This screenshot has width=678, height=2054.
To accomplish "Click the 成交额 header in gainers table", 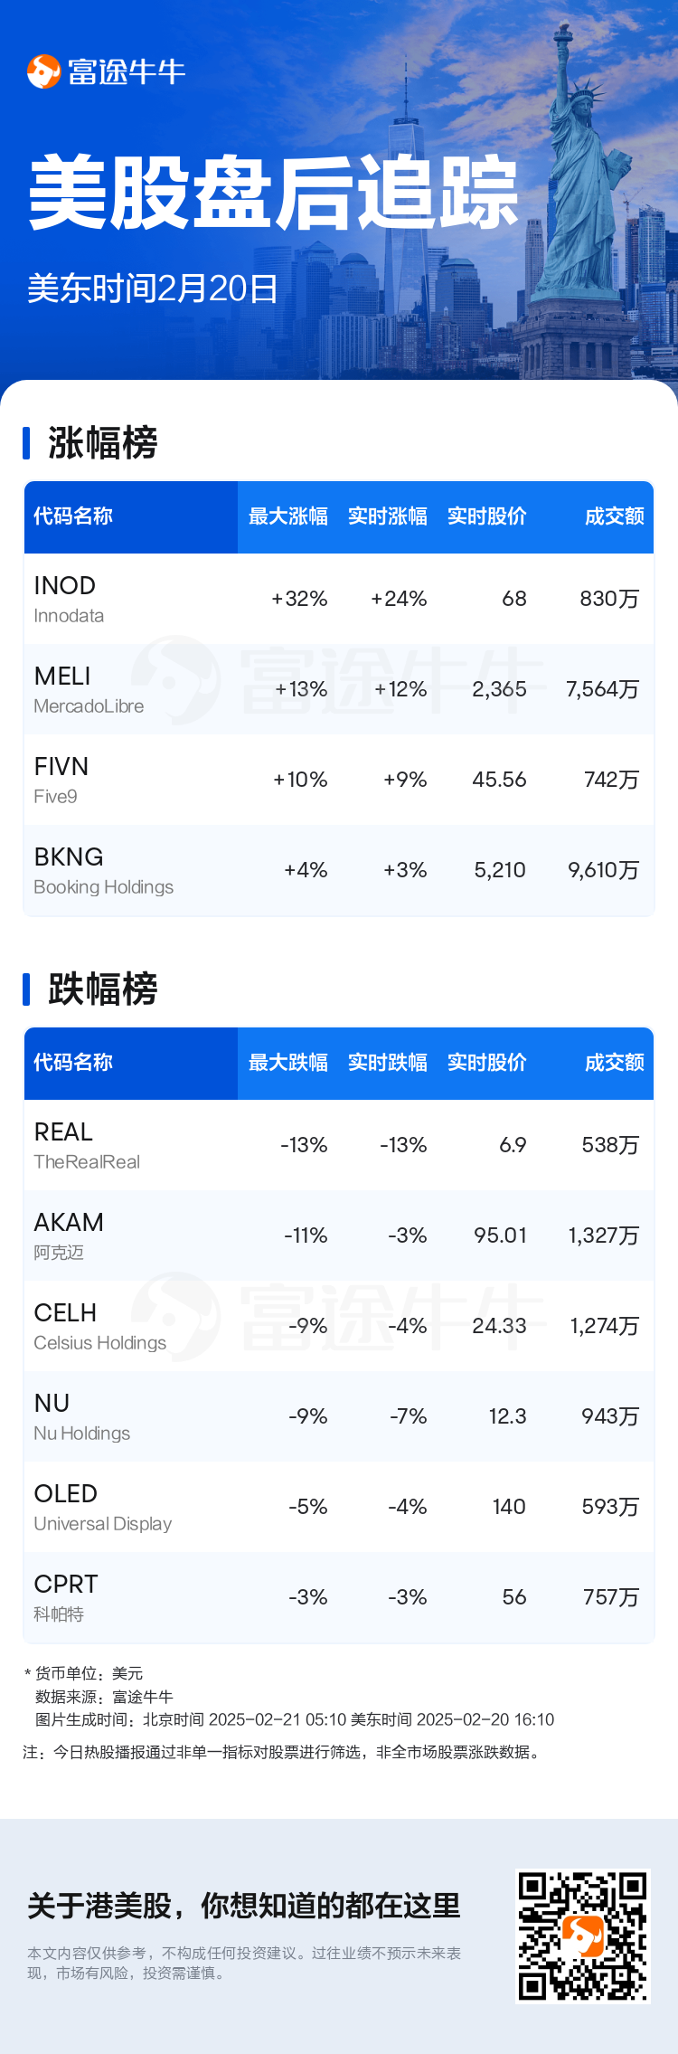I will (x=614, y=516).
